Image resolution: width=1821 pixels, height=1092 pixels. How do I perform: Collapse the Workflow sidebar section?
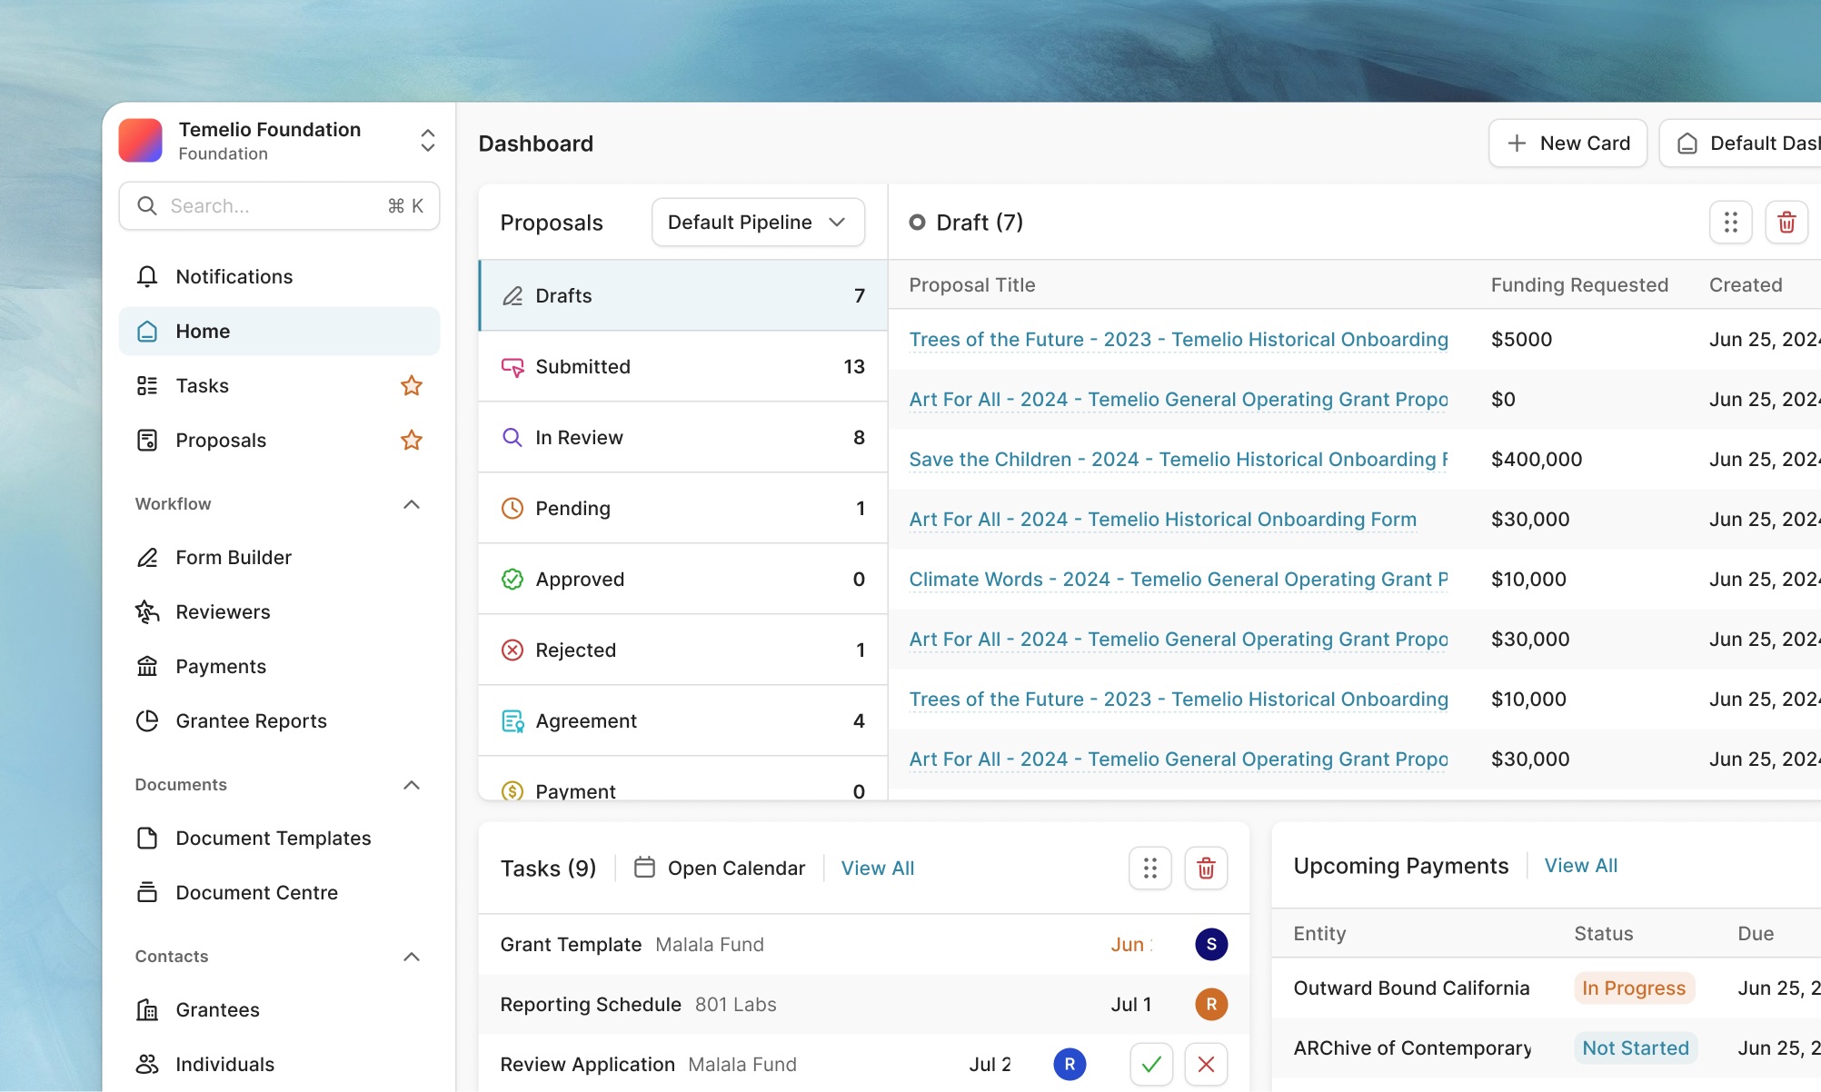click(412, 504)
